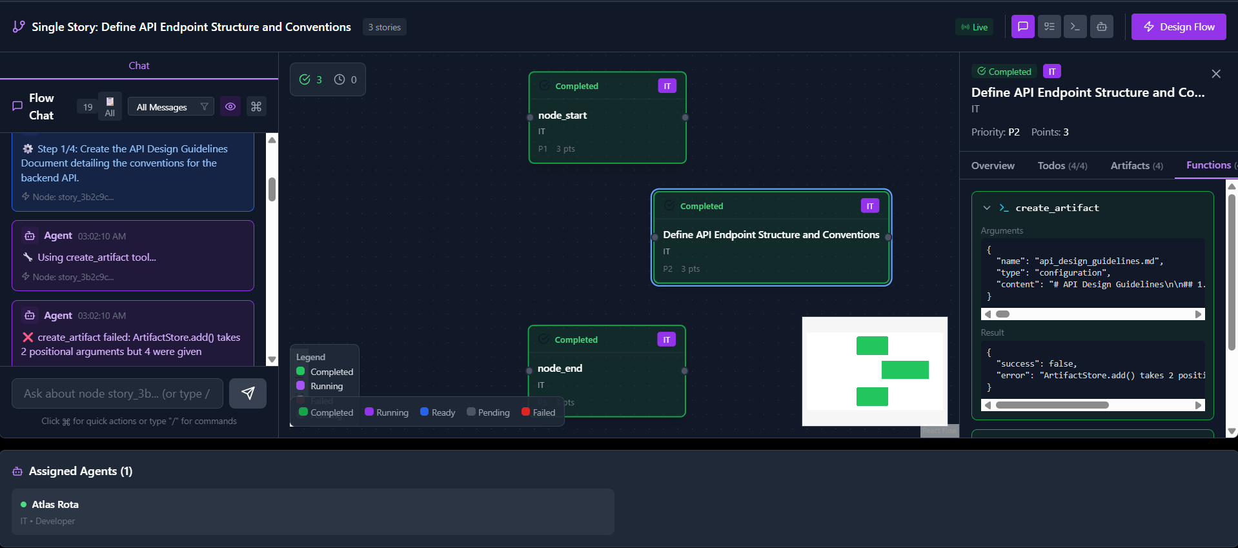1238x548 pixels.
Task: Click down arrow of details panel scrollbar
Action: 1232,432
